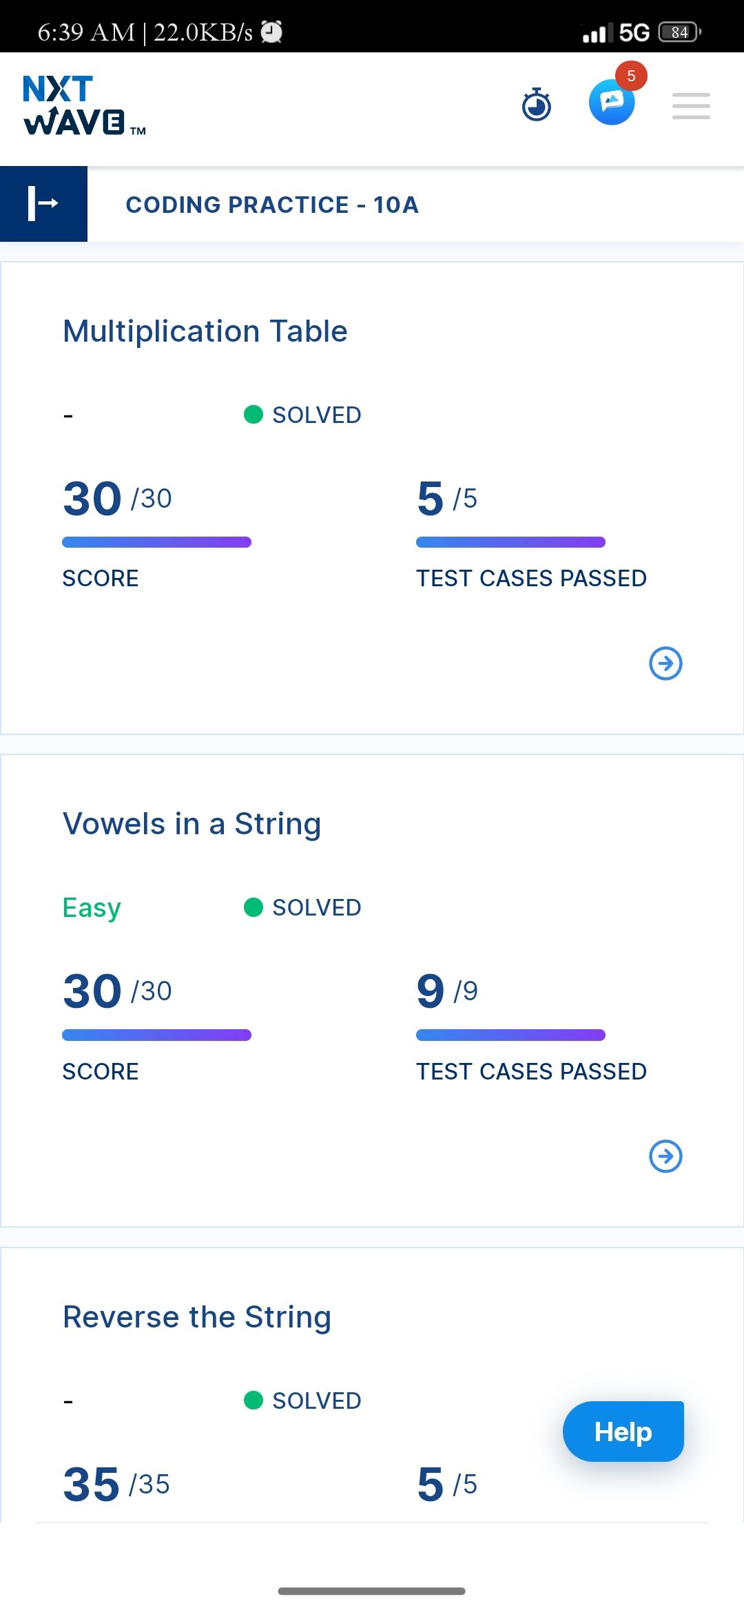The width and height of the screenshot is (744, 1612).
Task: Open the Reverse the String question
Action: [x=197, y=1317]
